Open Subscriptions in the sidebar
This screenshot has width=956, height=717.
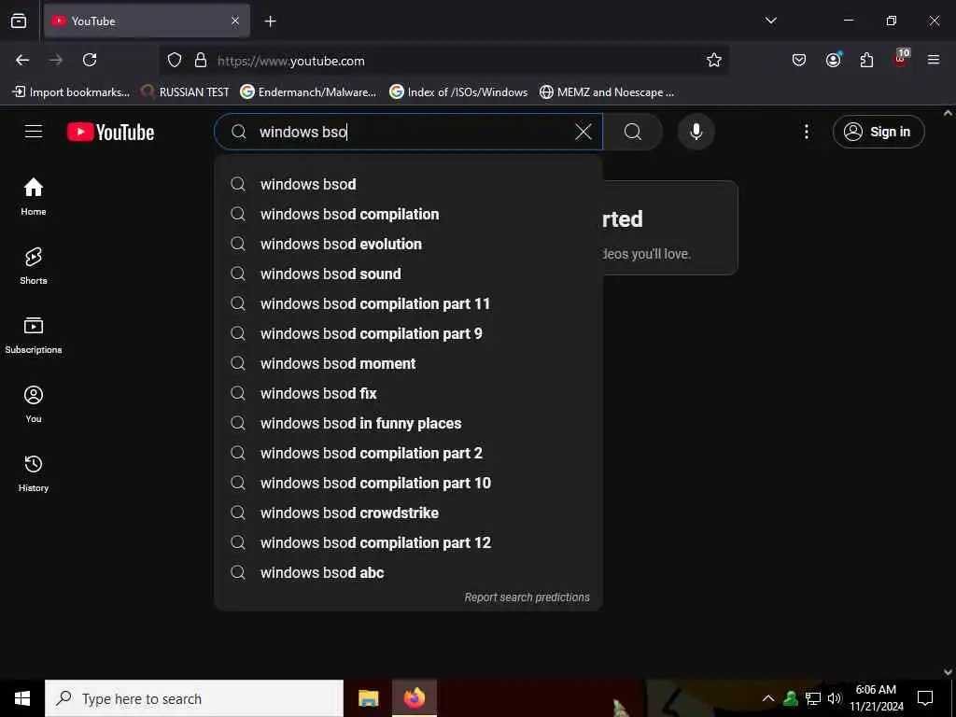coord(34,335)
